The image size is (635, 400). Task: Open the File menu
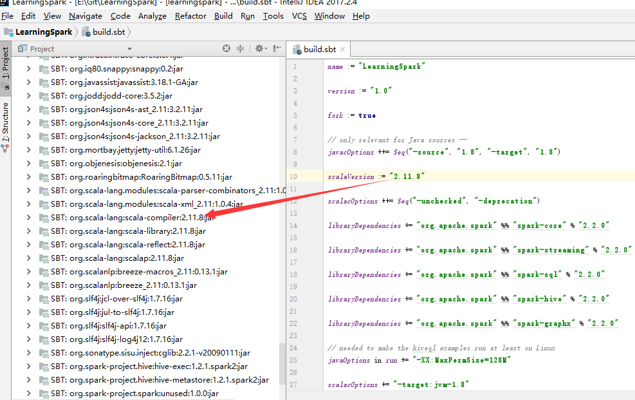click(7, 16)
